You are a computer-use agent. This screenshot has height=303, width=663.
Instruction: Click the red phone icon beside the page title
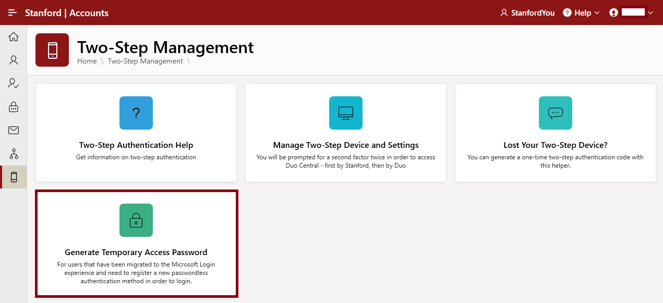[x=52, y=50]
